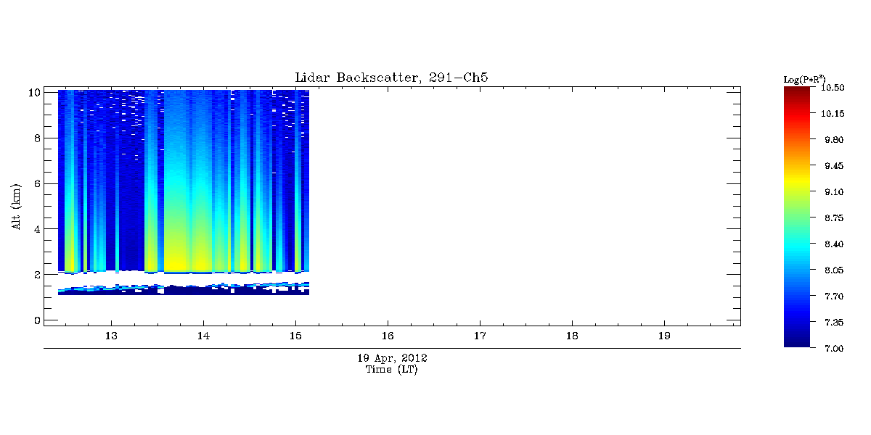Click the low-altitude blue band below 2 km

tap(184, 289)
